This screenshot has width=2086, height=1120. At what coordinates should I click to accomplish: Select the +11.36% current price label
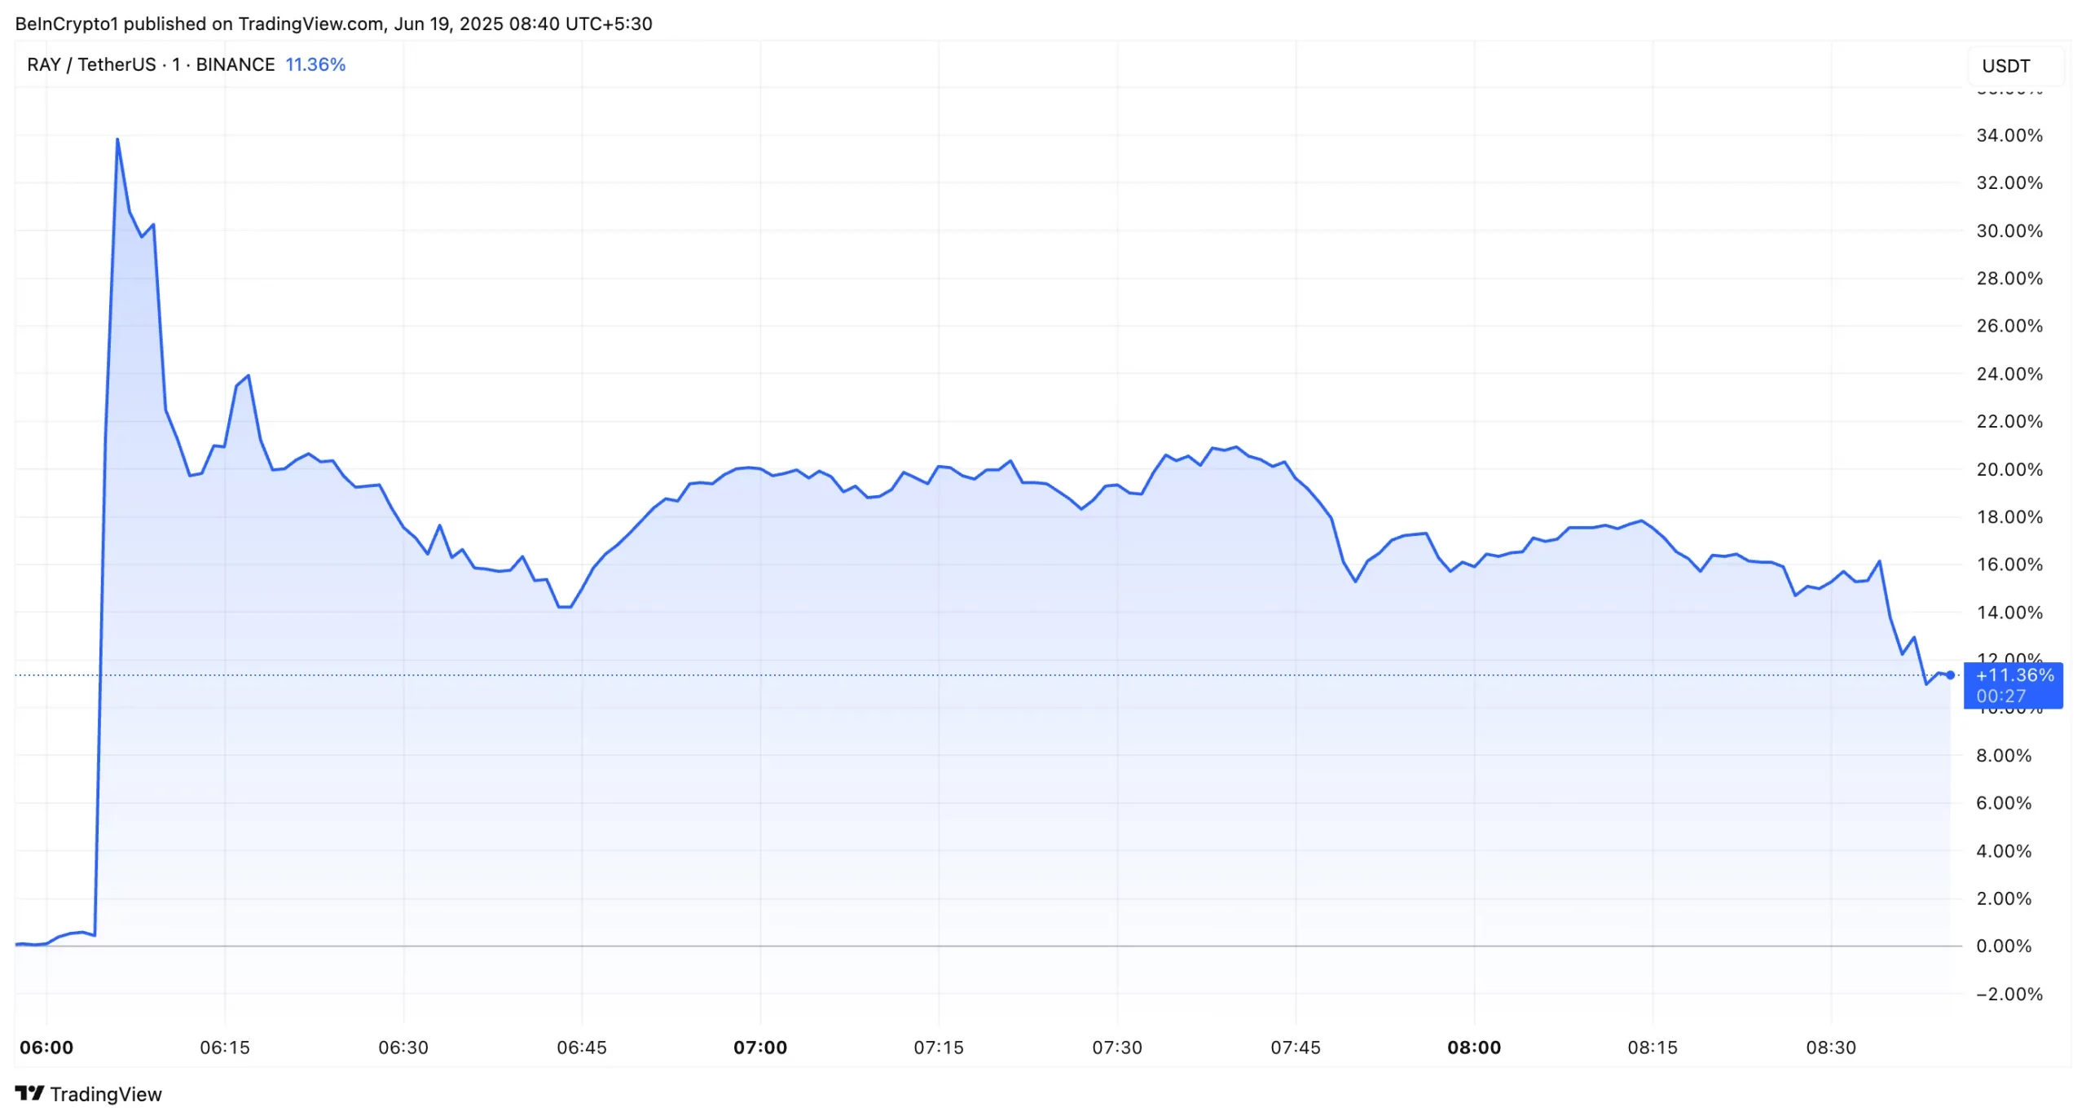[x=2014, y=675]
